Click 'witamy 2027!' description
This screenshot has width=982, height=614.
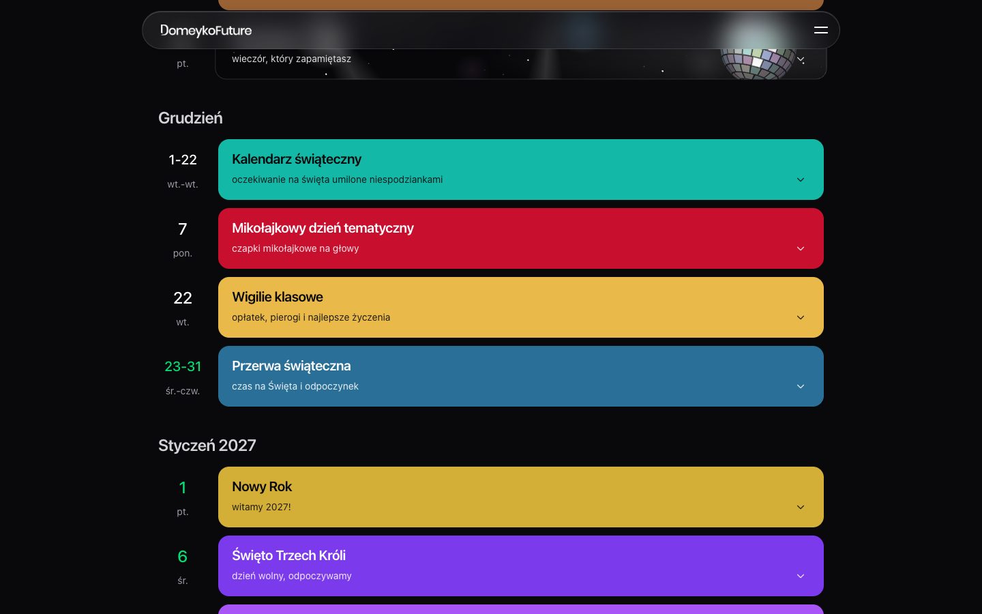coord(261,507)
